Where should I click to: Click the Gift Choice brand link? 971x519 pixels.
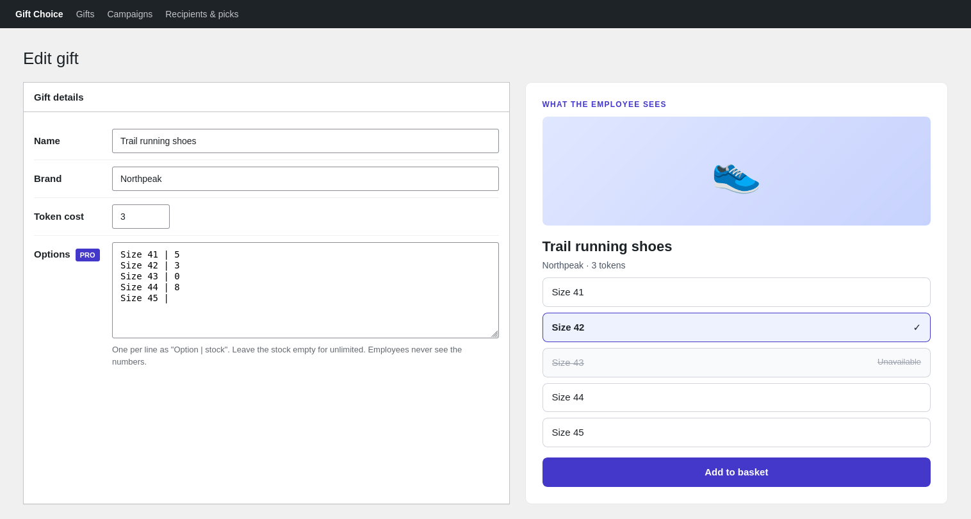[39, 14]
